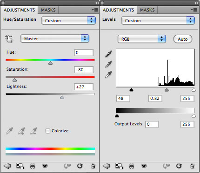Screen dimensions: 200x173
Task: Clip Levels adjustment to layer below
Action: (x=132, y=166)
